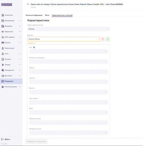Click the Користувачі sidebar icon
The height and width of the screenshot is (146, 143).
(x=3, y=48)
